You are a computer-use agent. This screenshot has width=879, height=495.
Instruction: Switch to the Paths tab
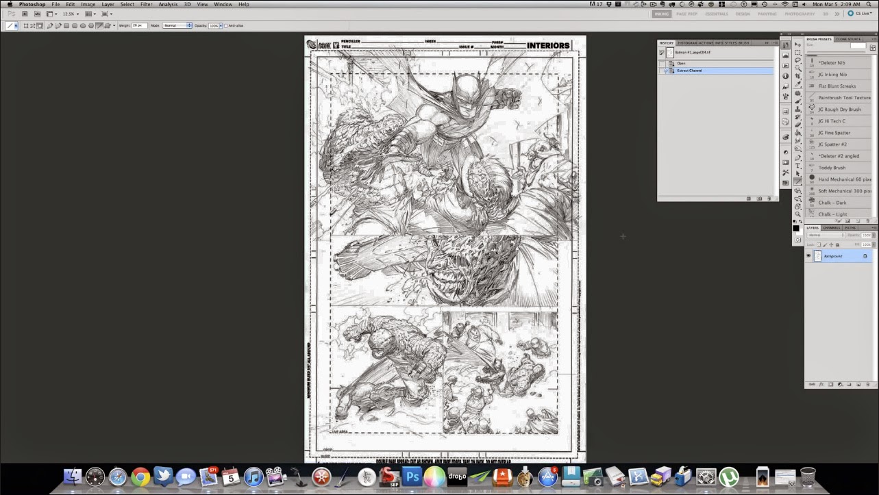coord(850,228)
